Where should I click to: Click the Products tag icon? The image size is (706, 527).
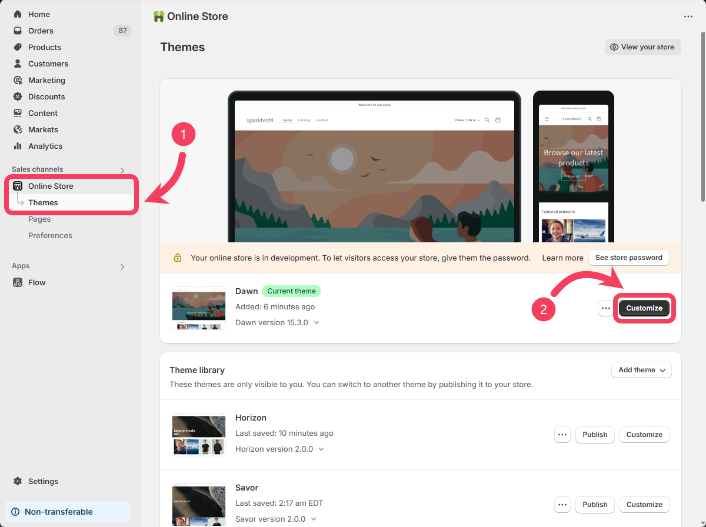[18, 47]
